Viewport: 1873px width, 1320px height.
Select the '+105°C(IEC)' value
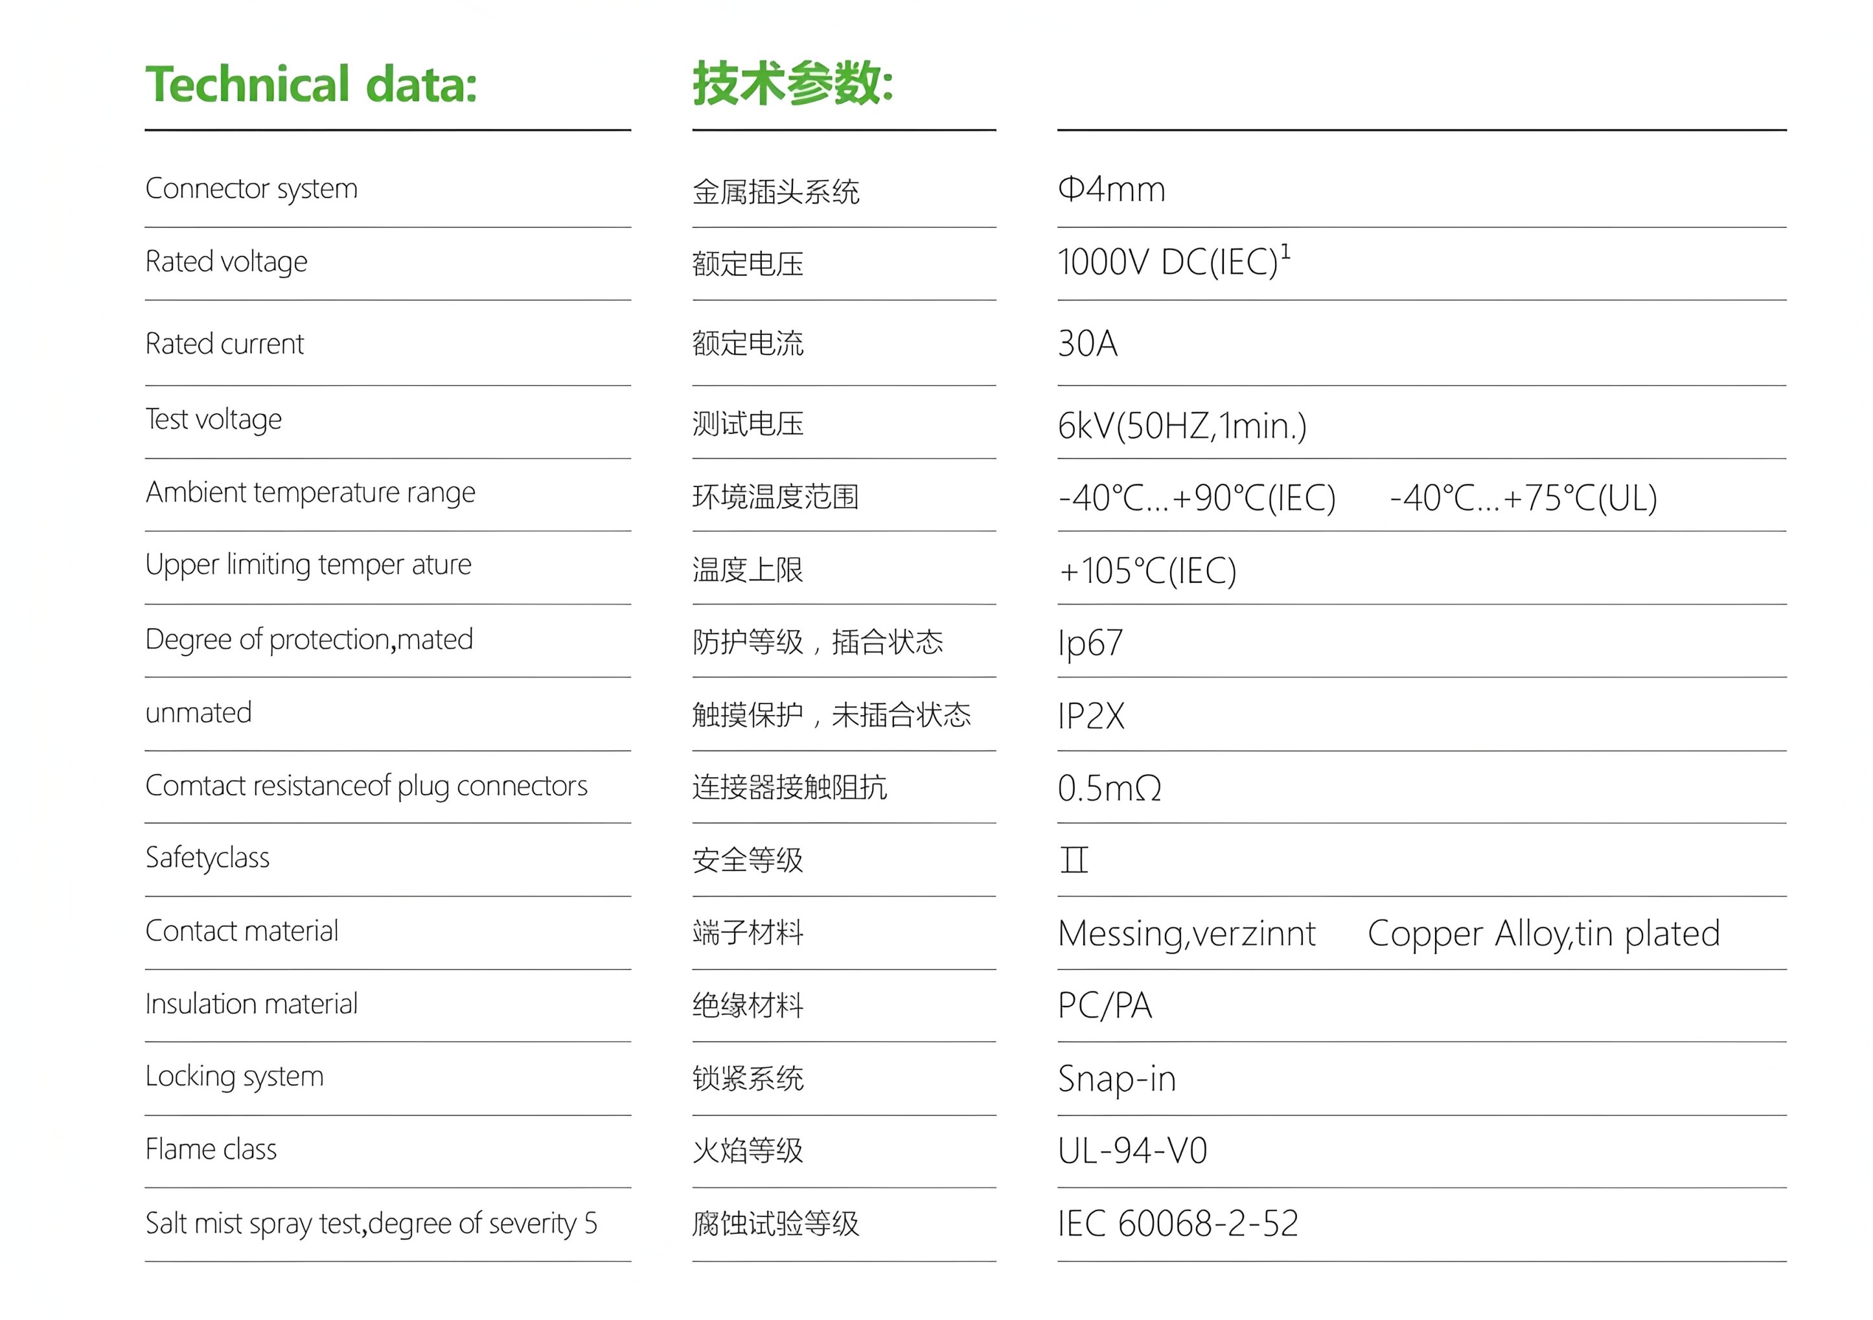click(x=1148, y=571)
